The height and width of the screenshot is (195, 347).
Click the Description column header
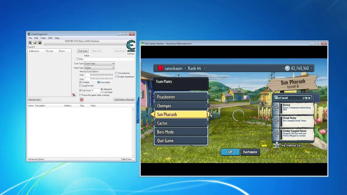coord(40,106)
